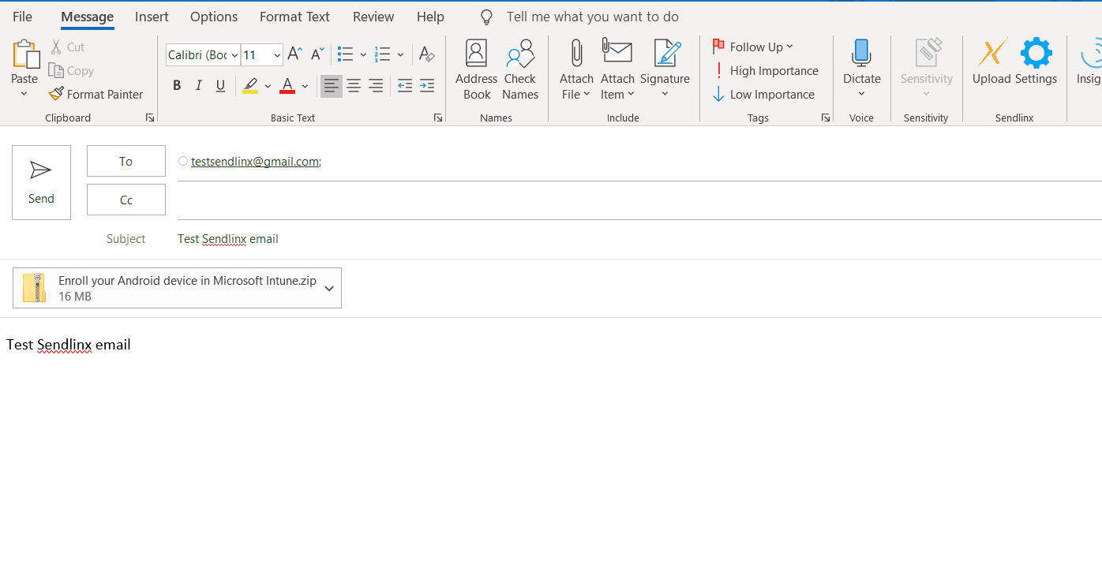Click in the message body text
The height and width of the screenshot is (564, 1102).
pos(69,345)
